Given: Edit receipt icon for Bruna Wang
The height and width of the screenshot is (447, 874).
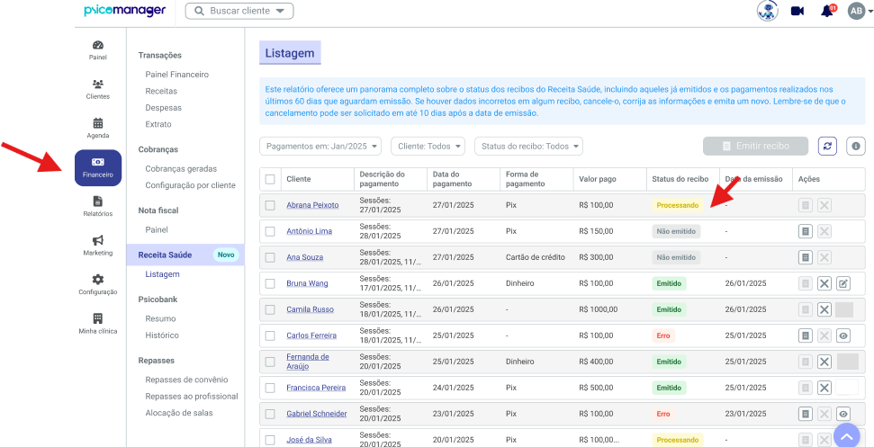Looking at the screenshot, I should [843, 283].
